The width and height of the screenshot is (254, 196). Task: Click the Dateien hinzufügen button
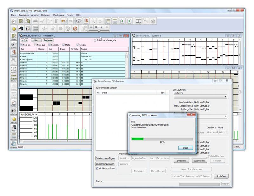click(105, 158)
